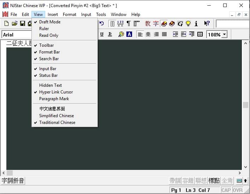Click the information i icon

click(x=196, y=24)
